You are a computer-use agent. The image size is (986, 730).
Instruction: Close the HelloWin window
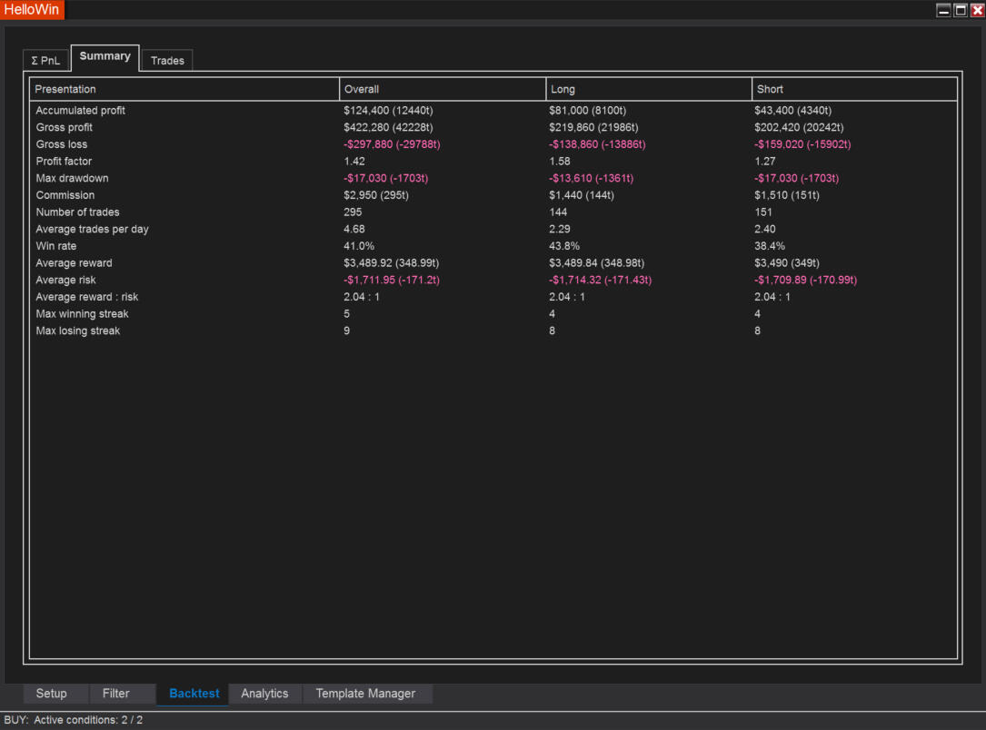point(977,10)
